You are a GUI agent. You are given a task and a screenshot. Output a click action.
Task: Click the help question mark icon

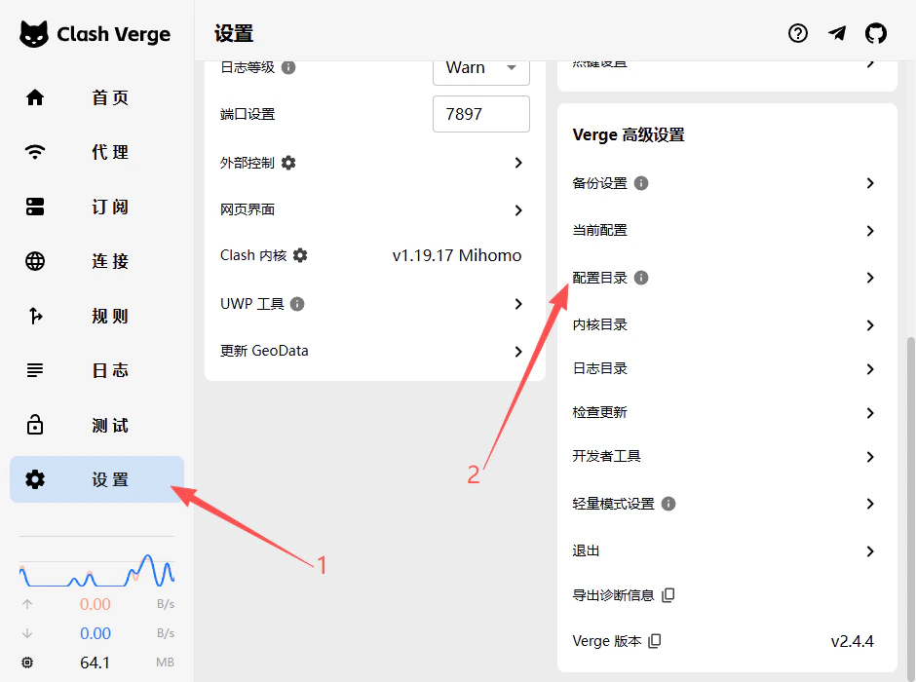(798, 32)
